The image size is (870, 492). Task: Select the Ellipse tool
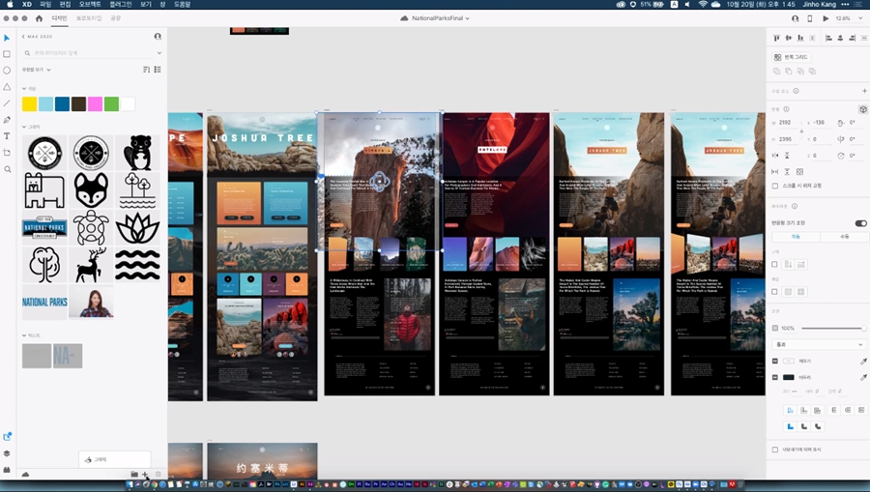[x=7, y=71]
